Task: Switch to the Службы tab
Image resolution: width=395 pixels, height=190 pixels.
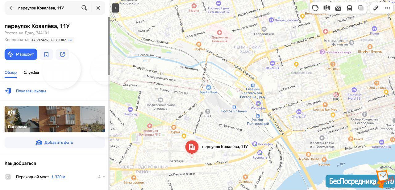Action: coord(31,73)
